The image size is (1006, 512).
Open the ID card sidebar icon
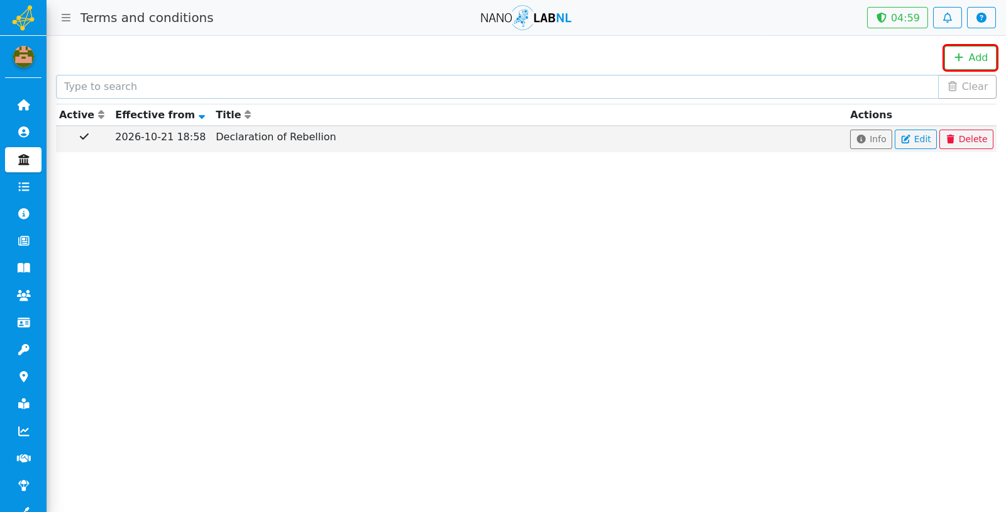coord(23,323)
